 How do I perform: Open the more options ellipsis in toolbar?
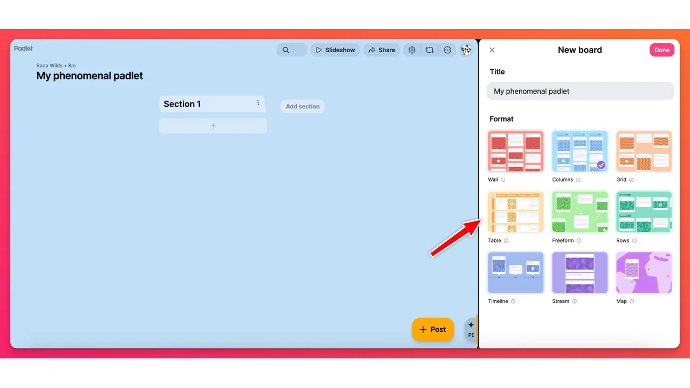(447, 50)
